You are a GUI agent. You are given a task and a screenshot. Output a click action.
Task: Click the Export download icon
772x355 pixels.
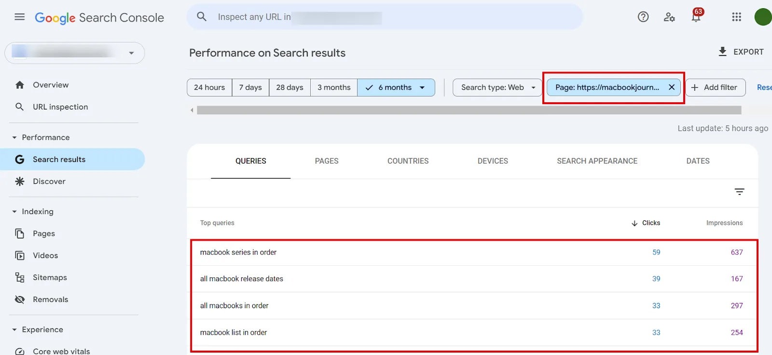(722, 52)
